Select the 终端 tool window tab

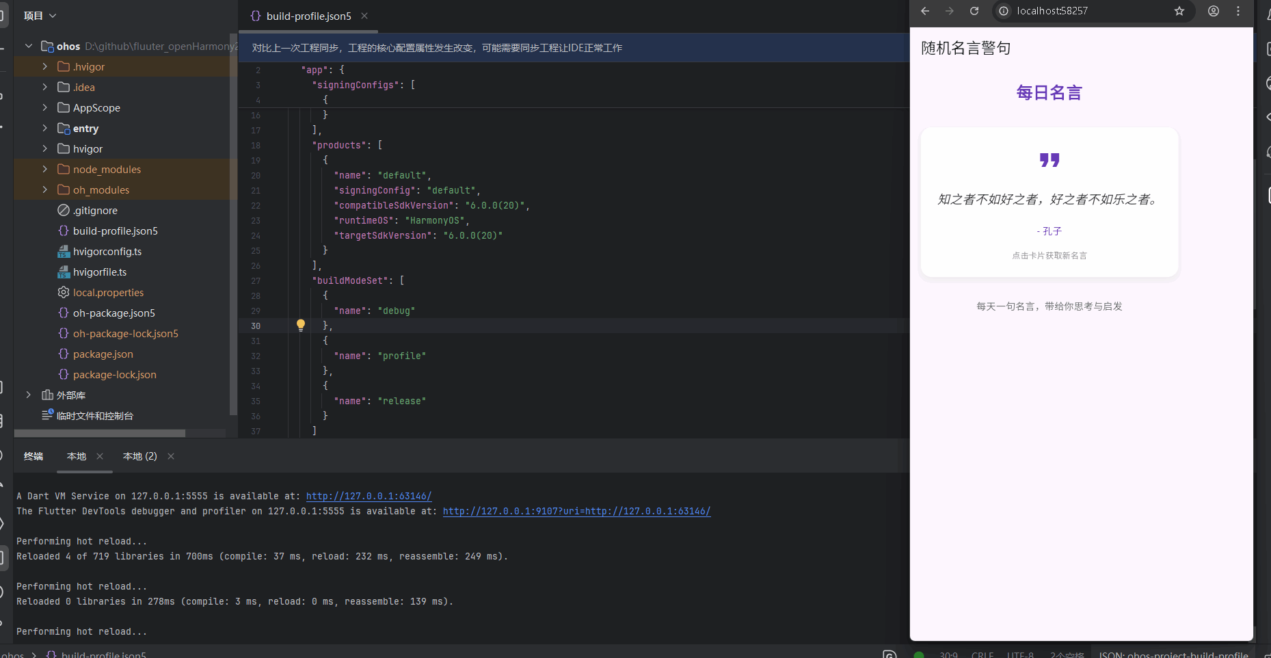coord(34,456)
